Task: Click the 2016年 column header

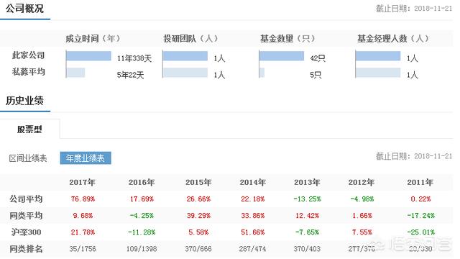Action: pos(142,182)
